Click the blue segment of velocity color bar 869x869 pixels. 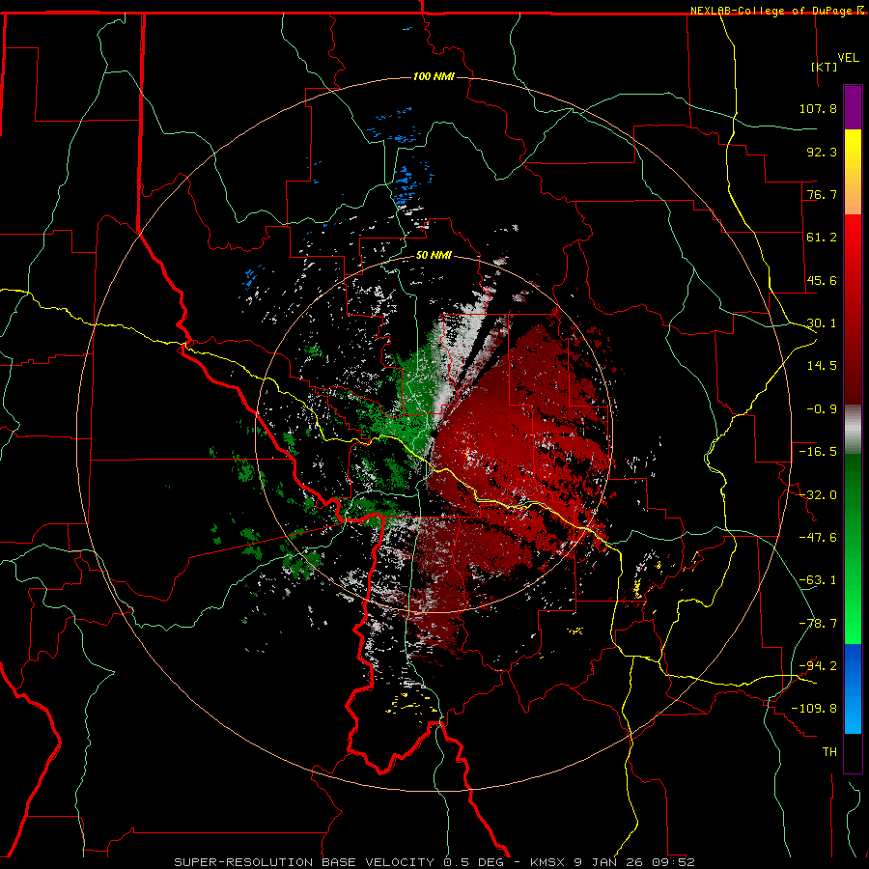[853, 688]
